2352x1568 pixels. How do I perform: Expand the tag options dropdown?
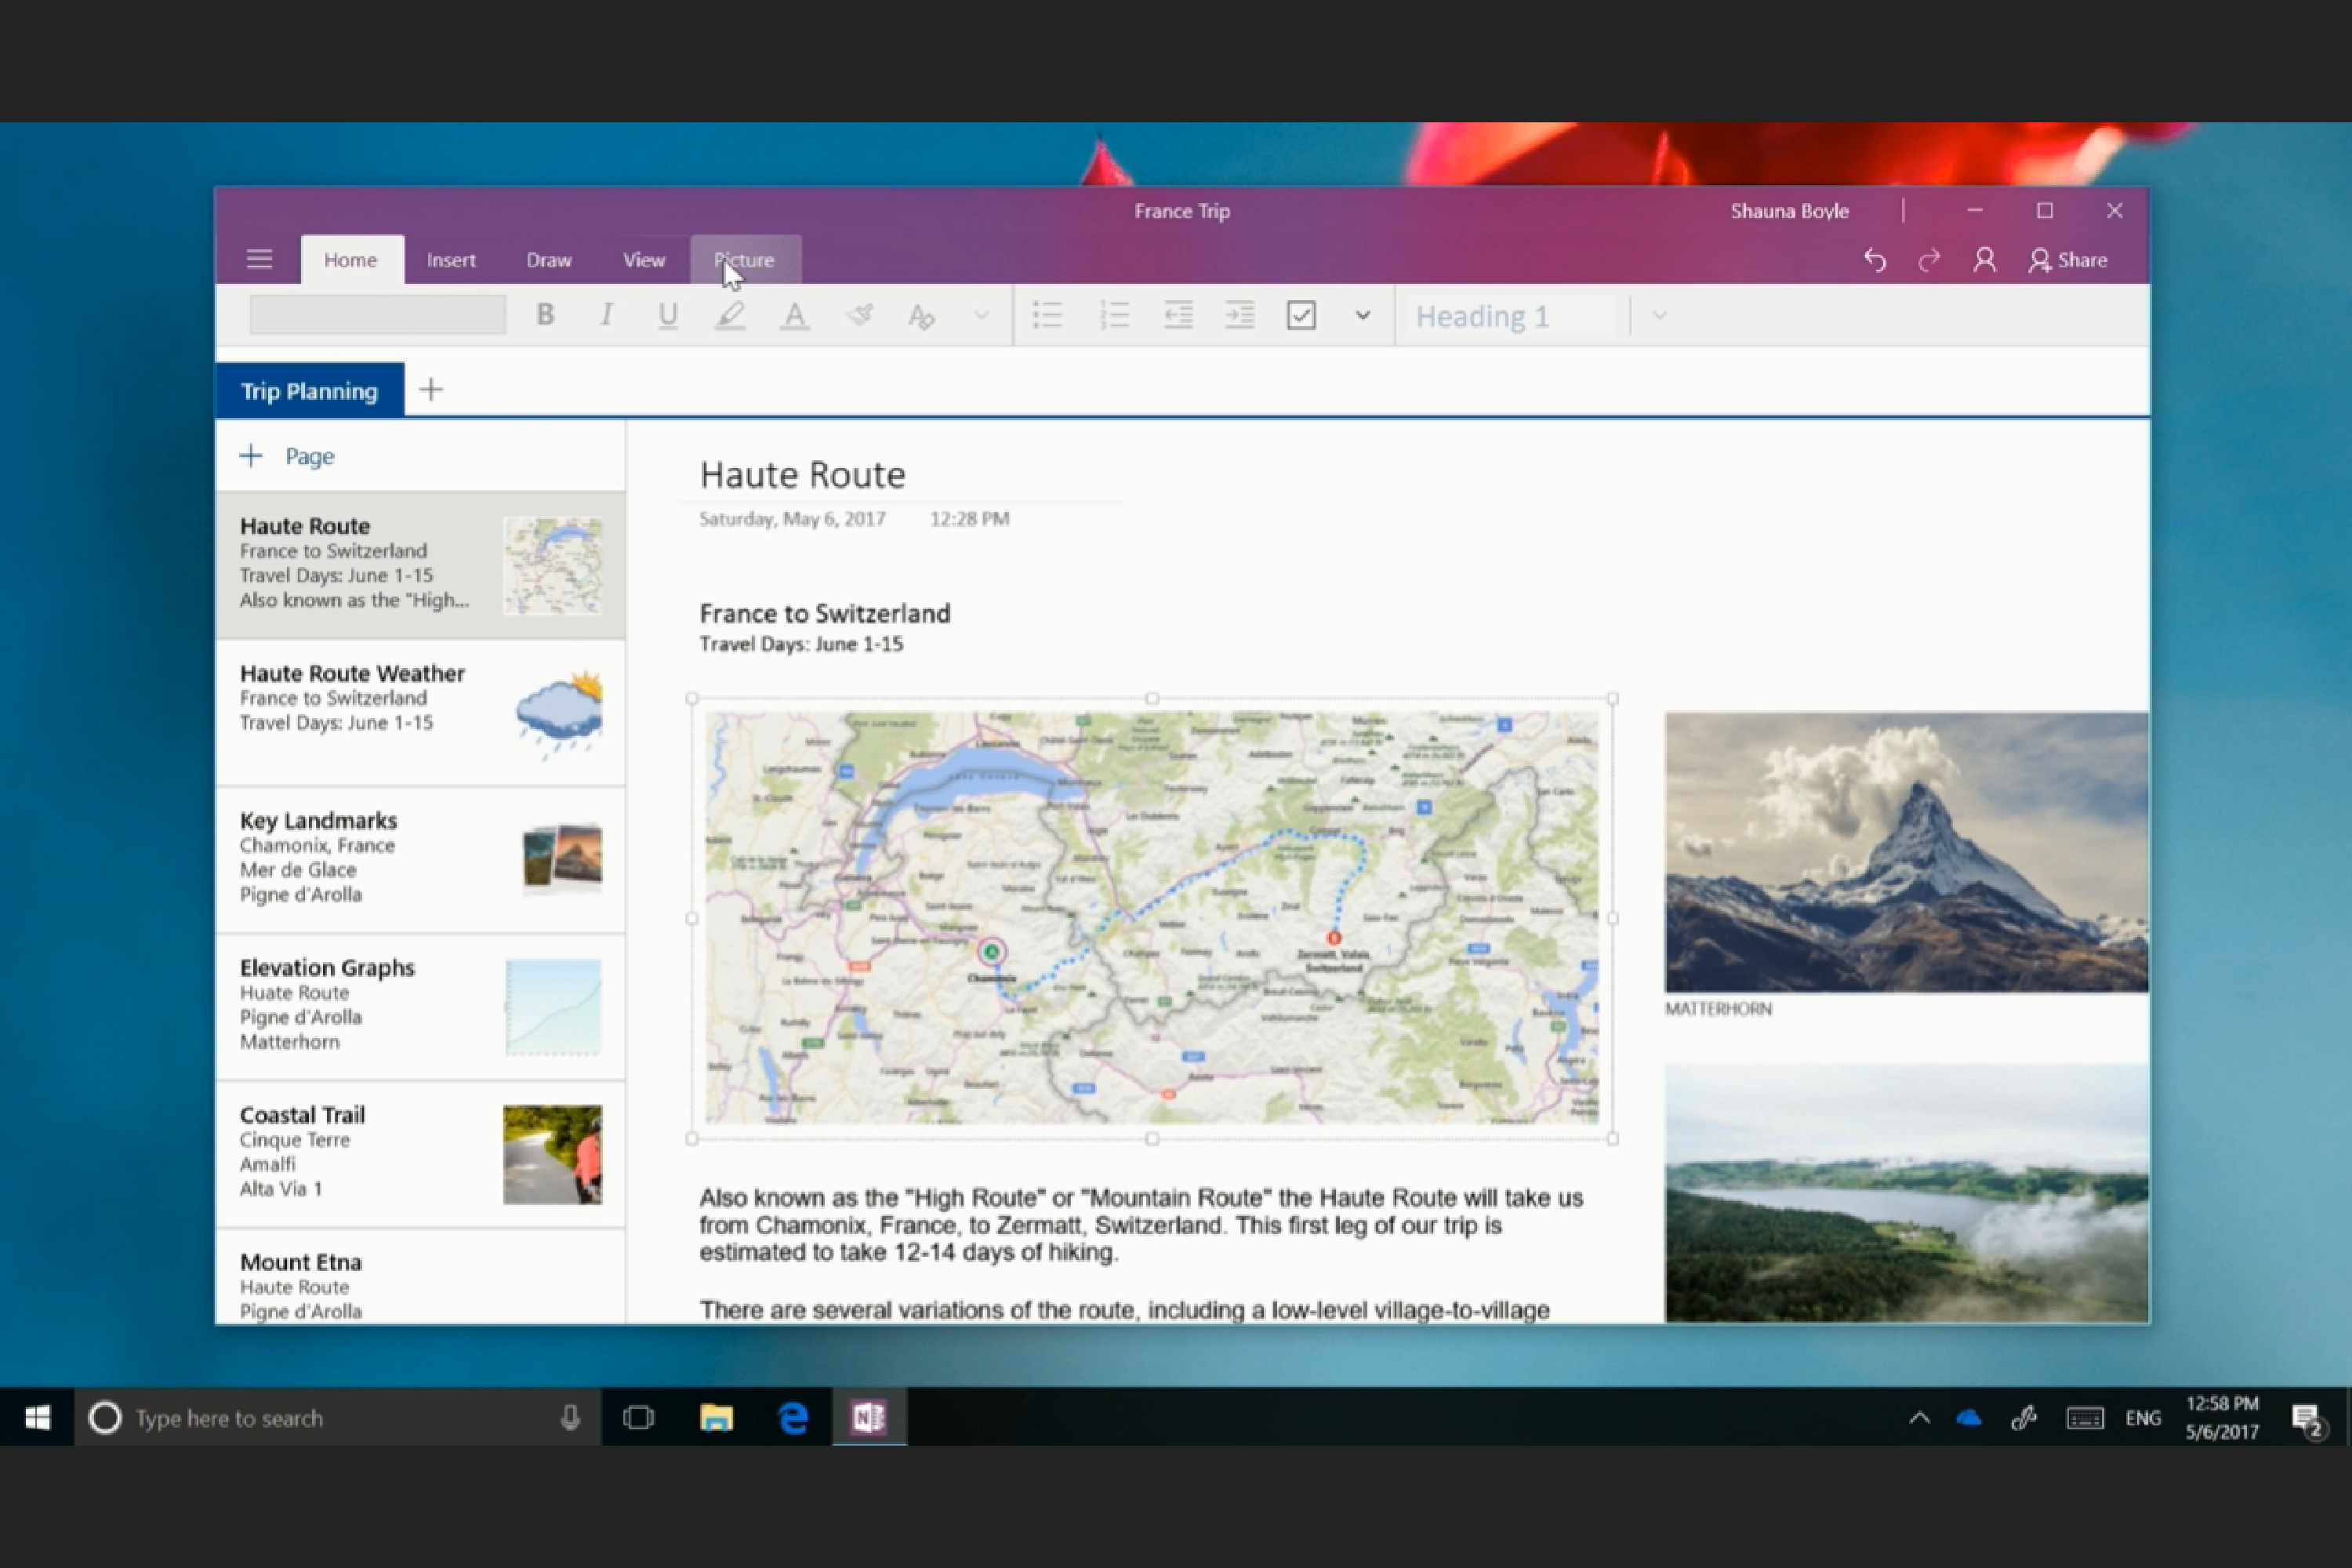coord(1363,315)
